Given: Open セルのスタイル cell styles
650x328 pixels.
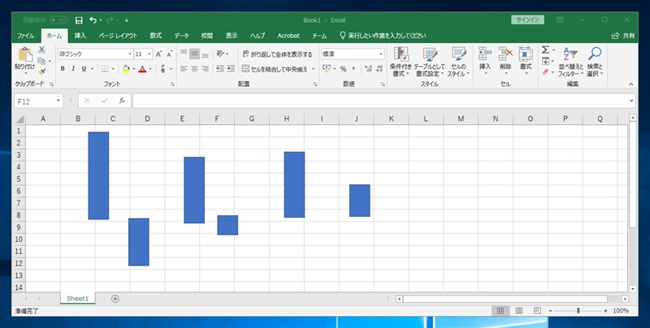Looking at the screenshot, I should (459, 61).
